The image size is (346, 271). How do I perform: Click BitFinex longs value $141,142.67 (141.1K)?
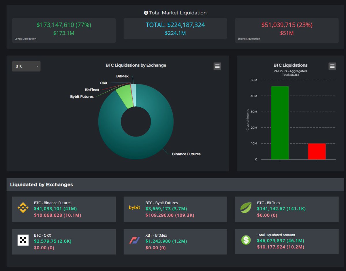(281, 209)
